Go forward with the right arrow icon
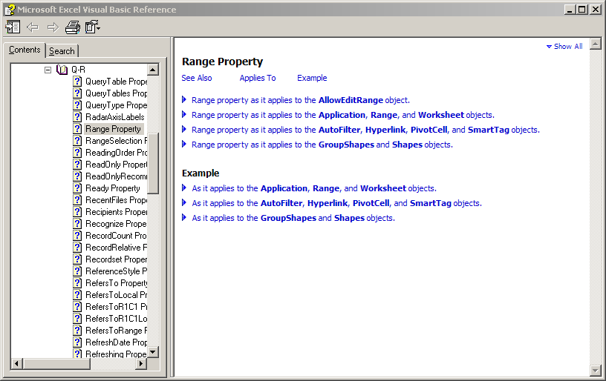Viewport: 606px width, 381px height. click(x=53, y=27)
